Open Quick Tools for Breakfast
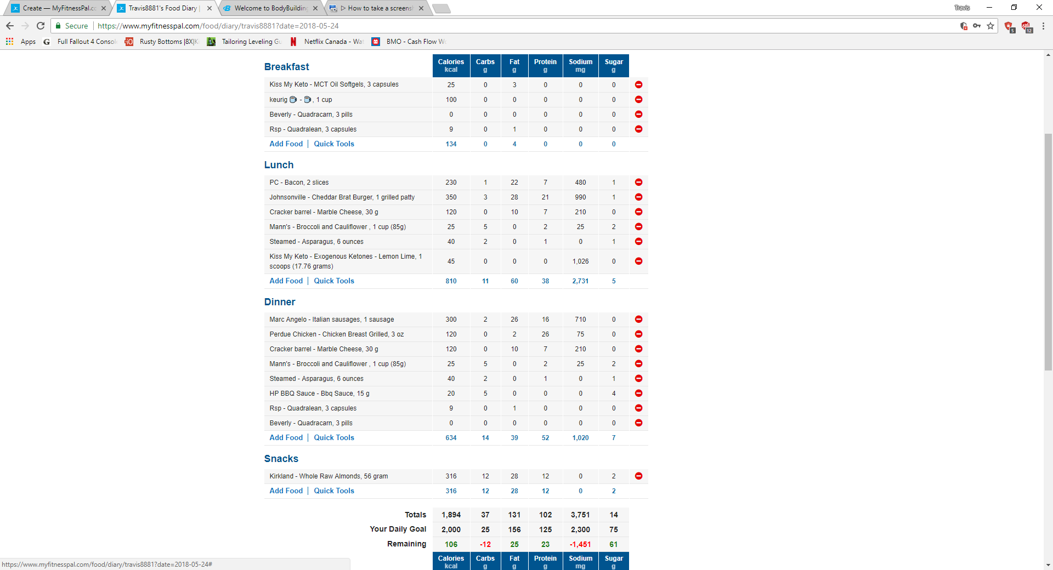 (334, 144)
